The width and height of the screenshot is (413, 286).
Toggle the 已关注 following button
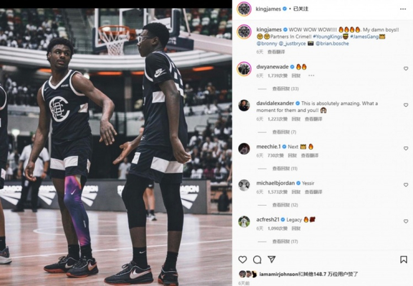point(301,9)
